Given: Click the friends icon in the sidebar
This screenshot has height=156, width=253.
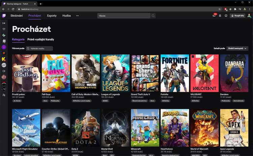Looking at the screenshot, I should [x=4, y=95].
